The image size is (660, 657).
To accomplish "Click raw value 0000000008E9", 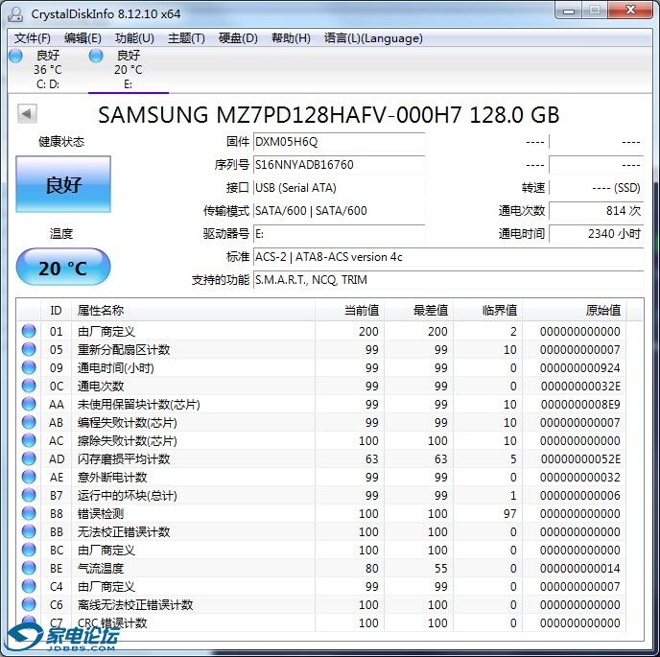I will coord(580,405).
